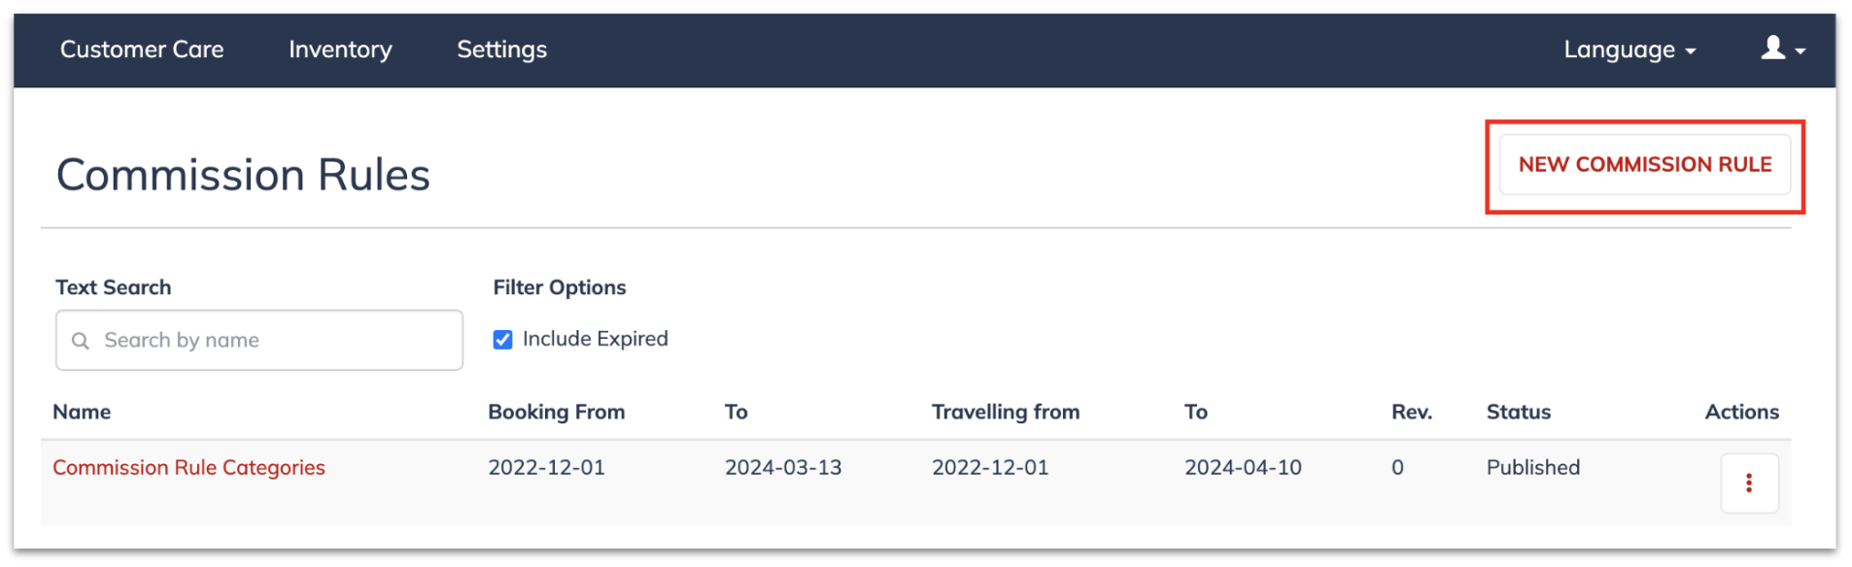This screenshot has width=1852, height=567.
Task: Click the user profile icon
Action: click(x=1772, y=48)
